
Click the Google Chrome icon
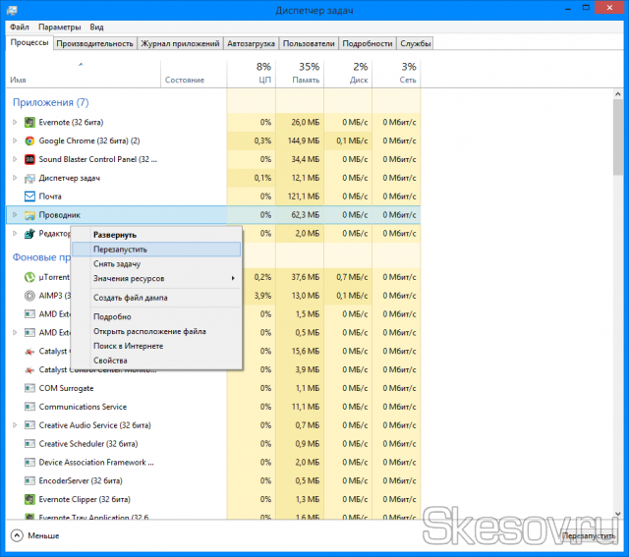point(29,140)
